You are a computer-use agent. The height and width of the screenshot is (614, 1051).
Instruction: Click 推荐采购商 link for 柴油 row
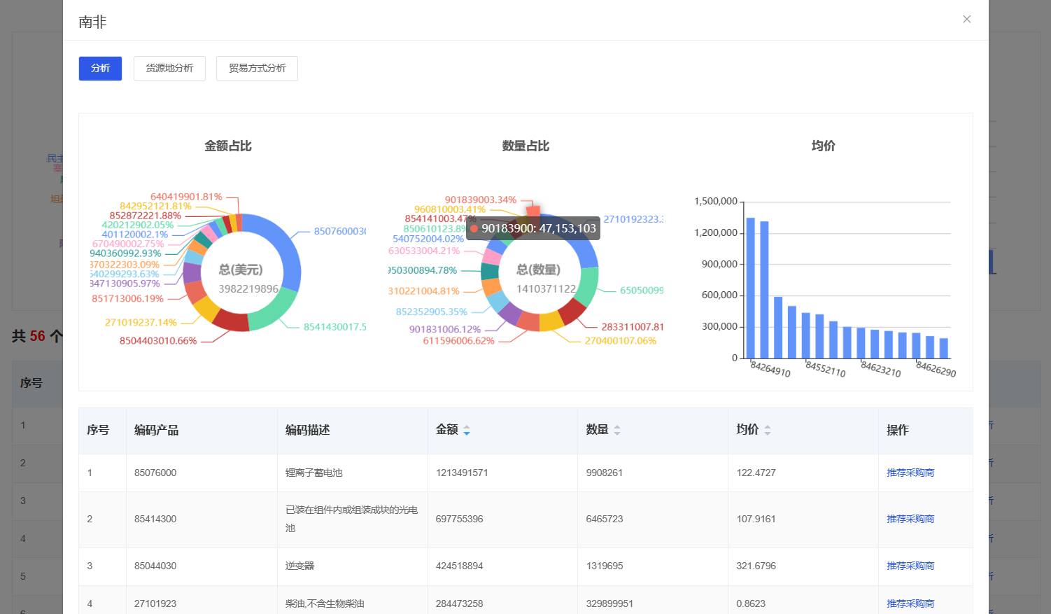pos(910,603)
